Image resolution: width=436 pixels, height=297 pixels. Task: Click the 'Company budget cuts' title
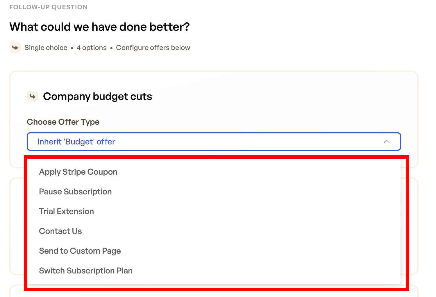[97, 96]
